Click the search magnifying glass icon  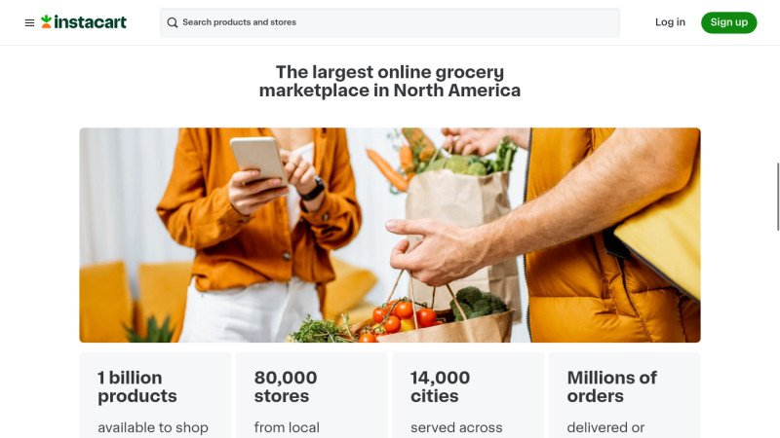click(173, 22)
